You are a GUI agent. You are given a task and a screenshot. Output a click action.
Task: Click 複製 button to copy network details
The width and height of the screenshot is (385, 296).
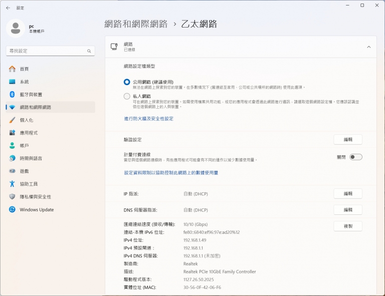coord(347,226)
